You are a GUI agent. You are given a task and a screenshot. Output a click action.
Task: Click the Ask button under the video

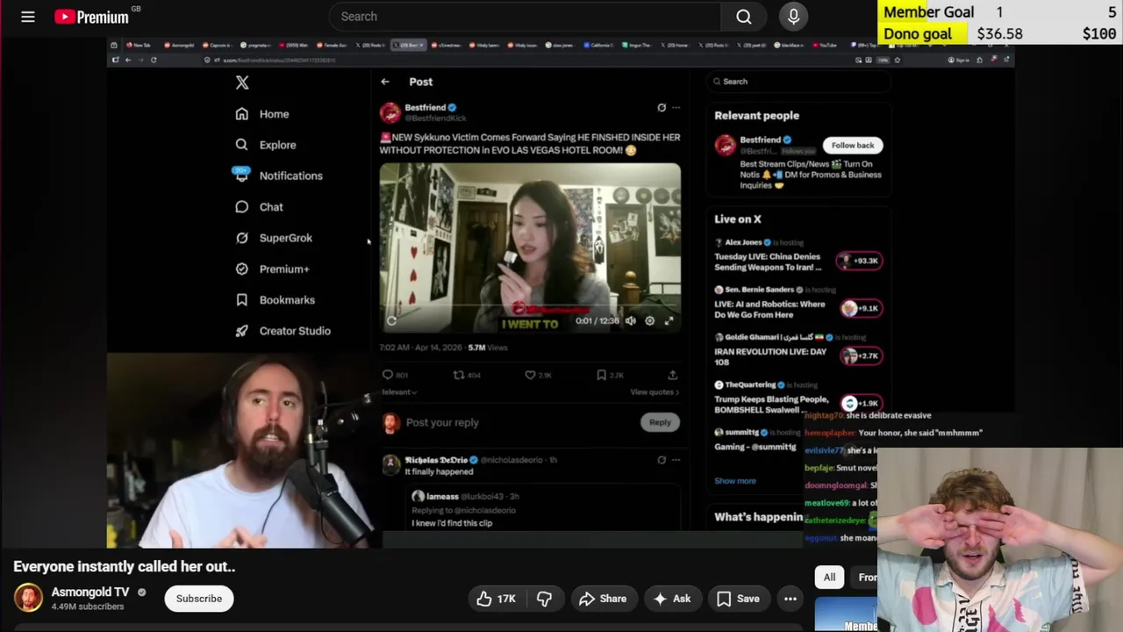(672, 599)
